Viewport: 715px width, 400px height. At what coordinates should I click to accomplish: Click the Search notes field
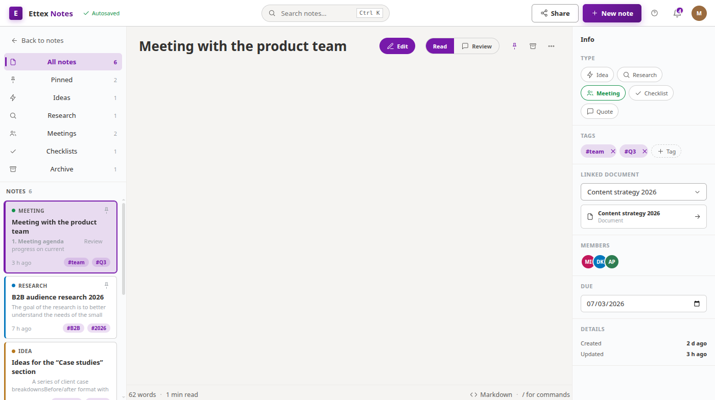pyautogui.click(x=325, y=13)
